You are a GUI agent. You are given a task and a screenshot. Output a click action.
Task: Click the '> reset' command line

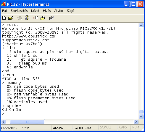coord(10,25)
